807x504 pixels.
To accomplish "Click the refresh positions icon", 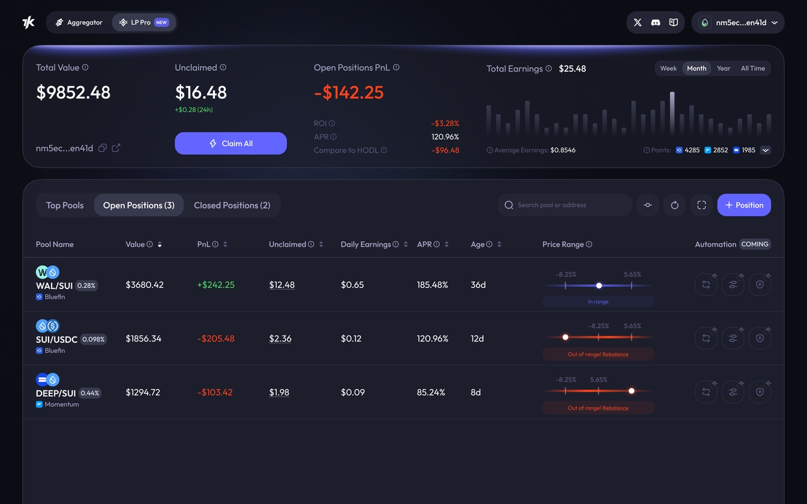I will (675, 205).
